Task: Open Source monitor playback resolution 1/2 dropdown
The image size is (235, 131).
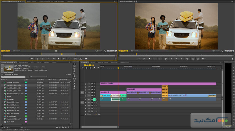Action: pyautogui.click(x=99, y=51)
